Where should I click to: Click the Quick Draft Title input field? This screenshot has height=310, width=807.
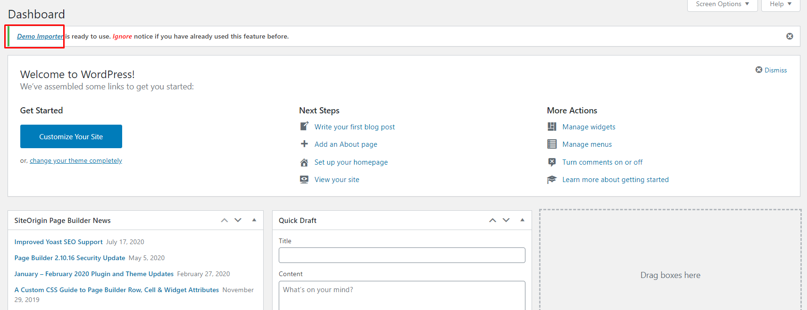pos(402,255)
